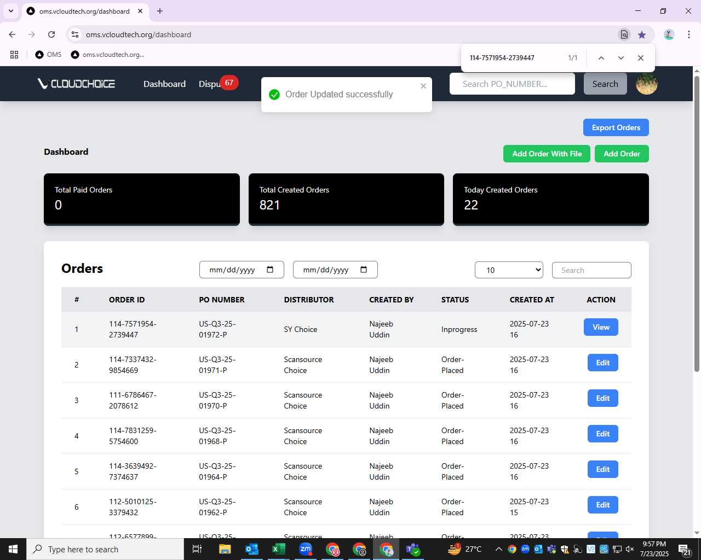This screenshot has height=560, width=701.
Task: Open Task View in the taskbar
Action: click(197, 549)
